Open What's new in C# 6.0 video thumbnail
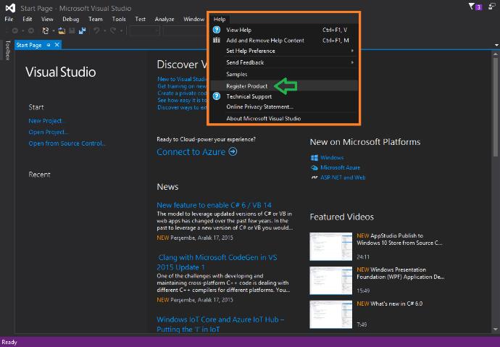Viewport: 500px width, 347px height. coord(330,314)
